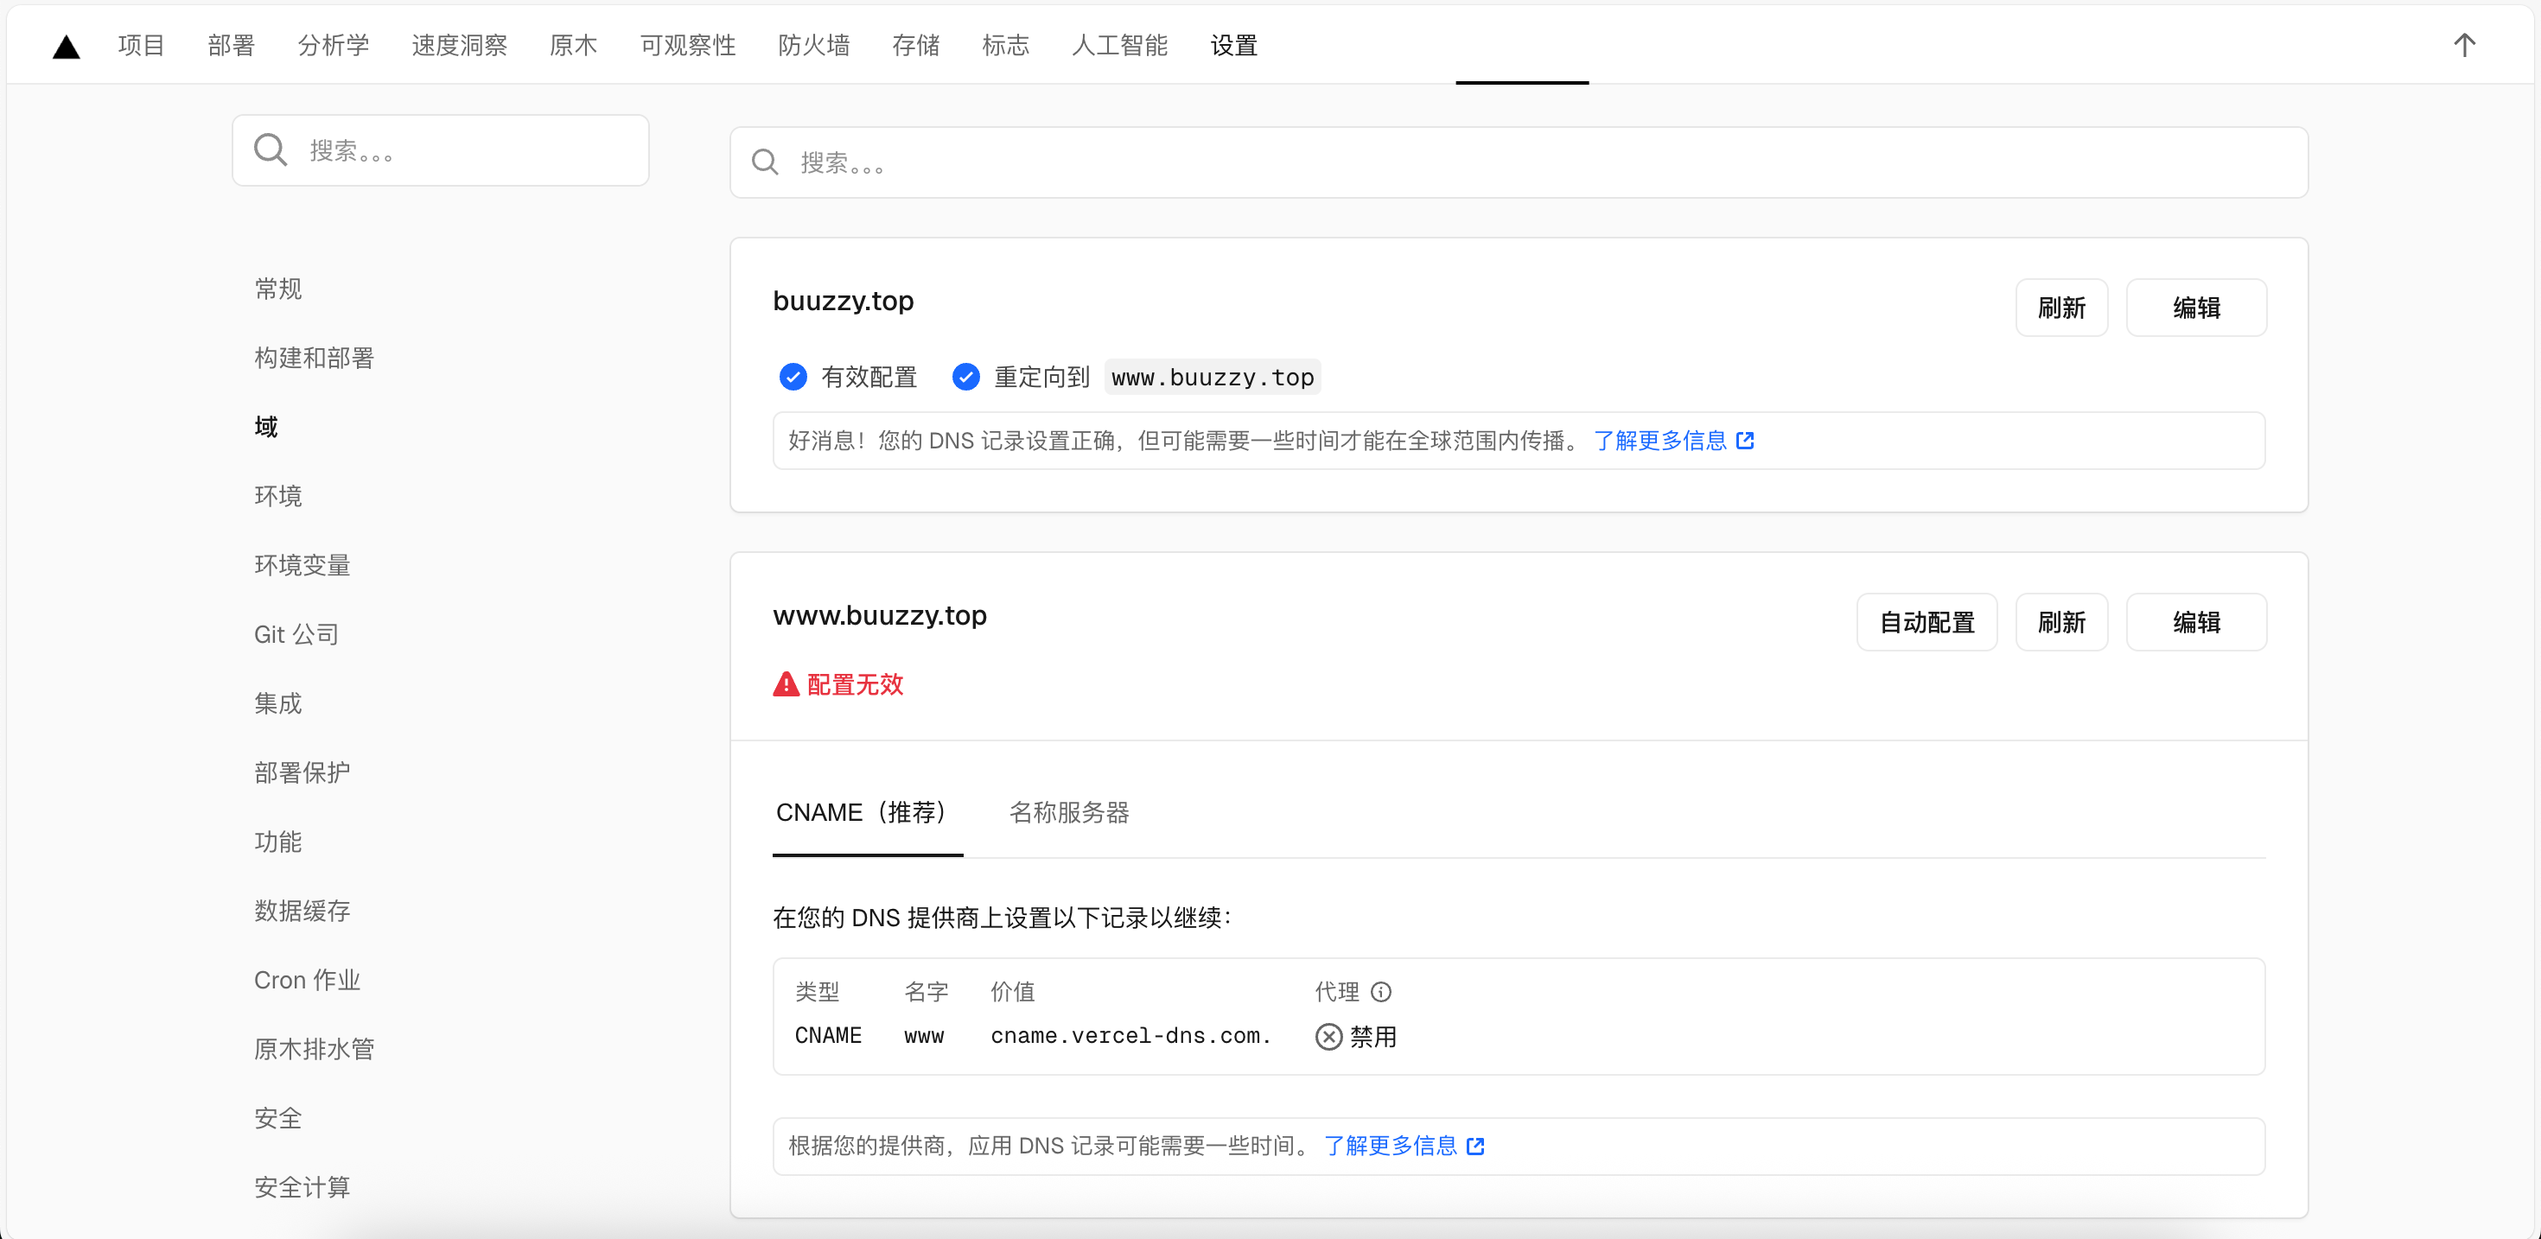Select 域 settings section
The width and height of the screenshot is (2541, 1239).
click(266, 427)
